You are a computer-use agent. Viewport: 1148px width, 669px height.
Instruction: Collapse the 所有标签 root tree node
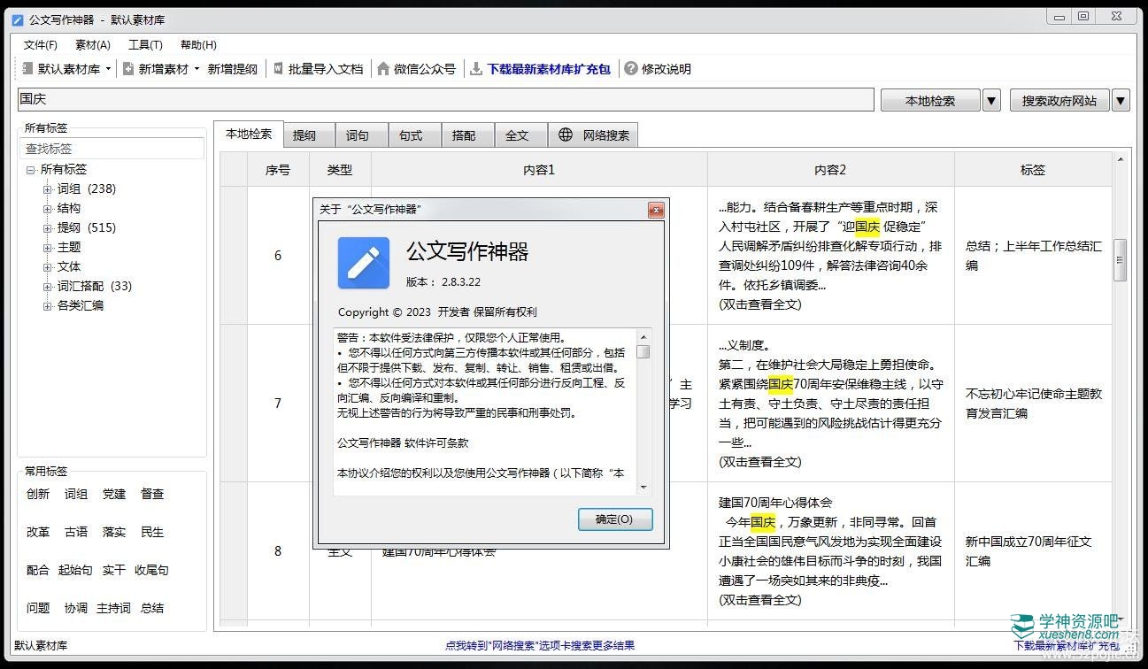click(x=31, y=169)
